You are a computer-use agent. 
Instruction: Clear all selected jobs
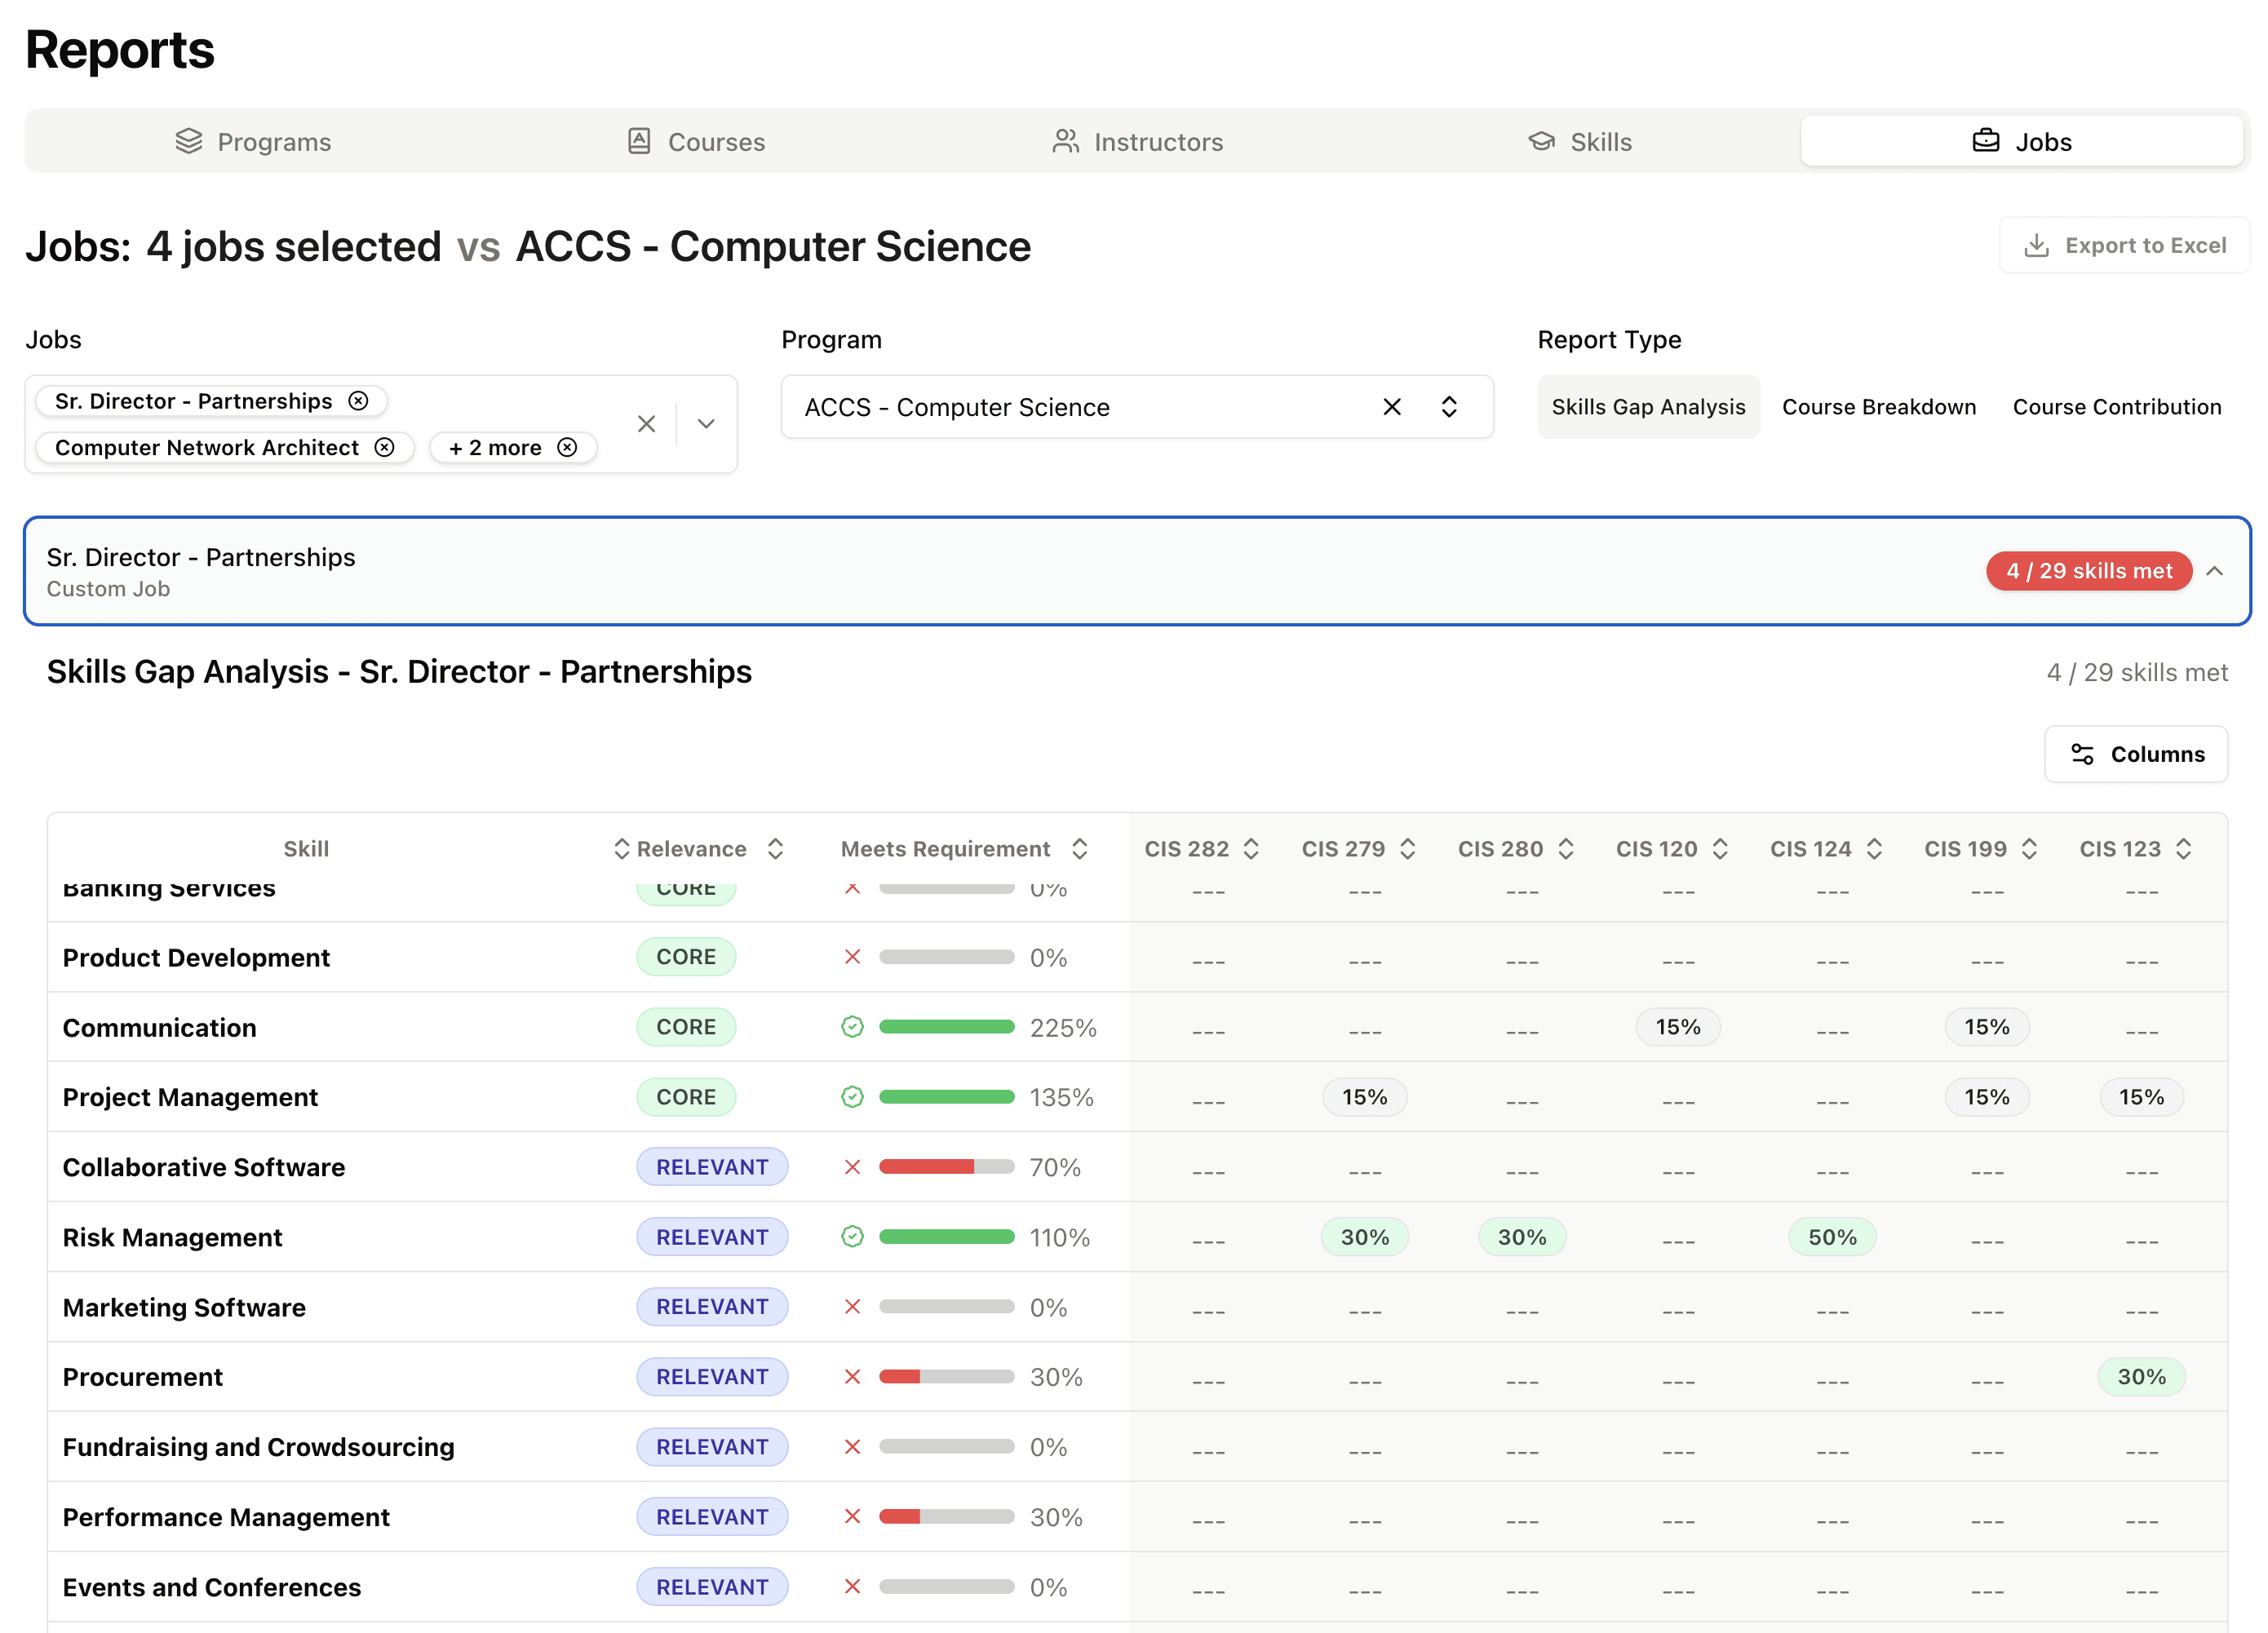[646, 424]
